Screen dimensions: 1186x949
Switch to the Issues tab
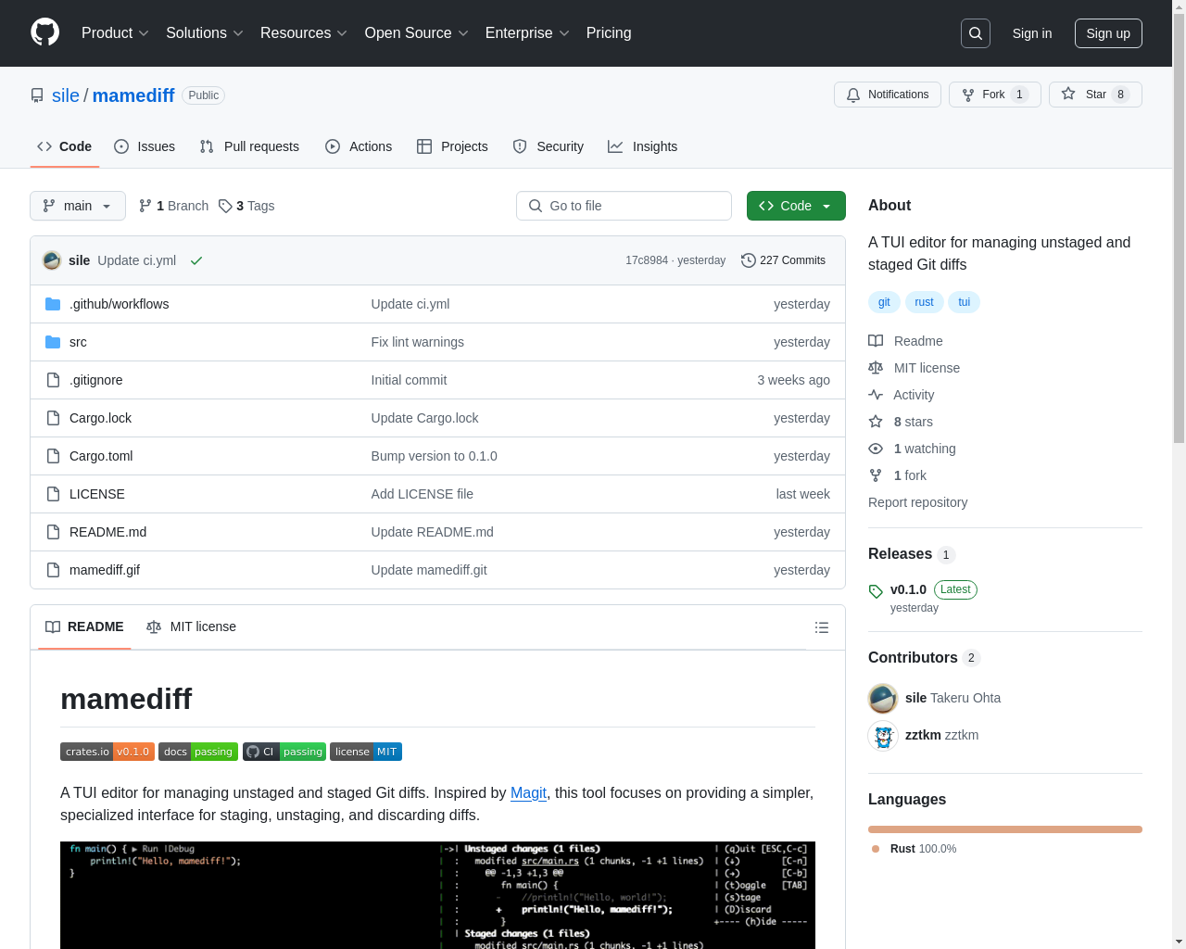145,146
